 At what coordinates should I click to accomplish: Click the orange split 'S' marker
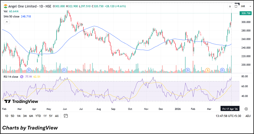click(x=207, y=70)
